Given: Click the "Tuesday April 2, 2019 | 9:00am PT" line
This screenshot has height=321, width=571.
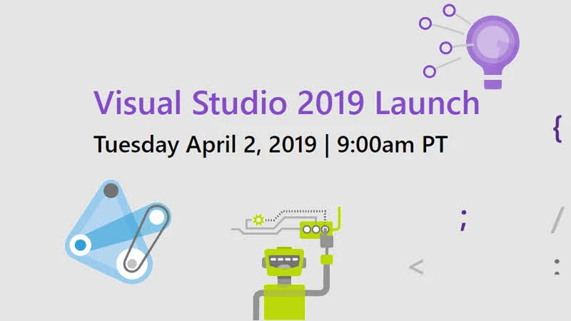Looking at the screenshot, I should [271, 145].
